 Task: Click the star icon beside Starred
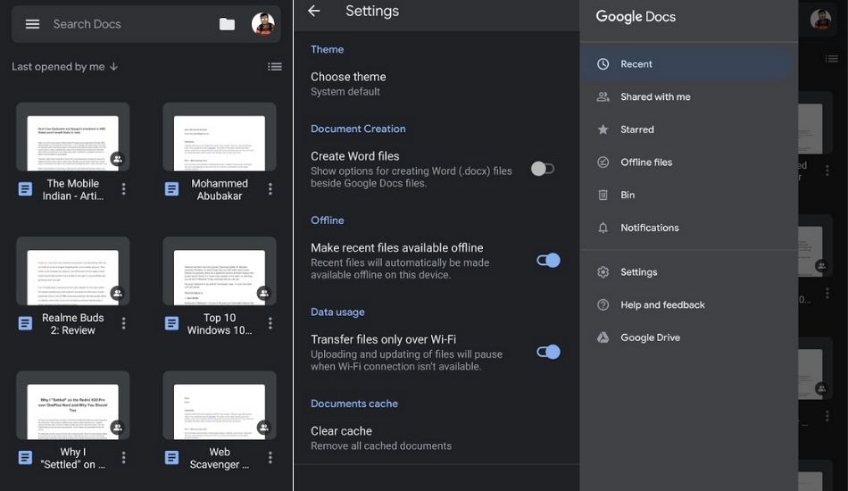tap(603, 129)
